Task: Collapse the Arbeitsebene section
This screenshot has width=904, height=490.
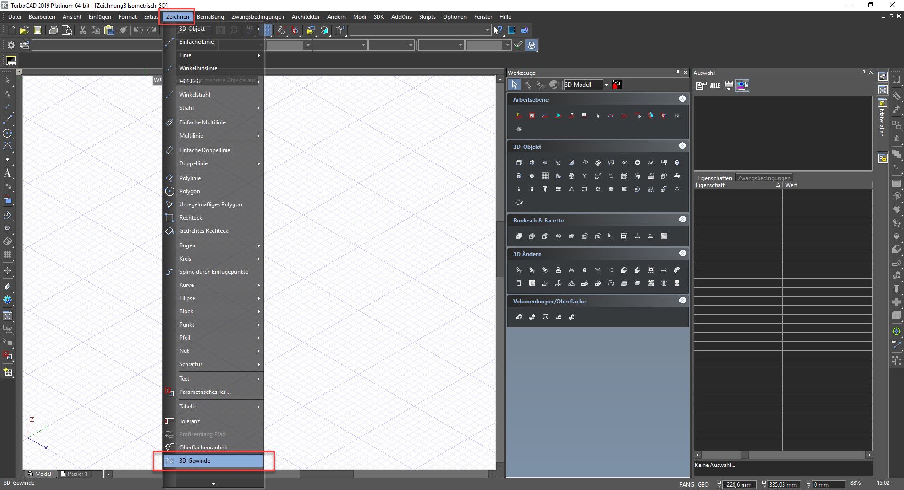Action: click(x=682, y=99)
